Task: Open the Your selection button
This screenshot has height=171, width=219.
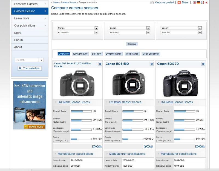Action: click(30, 68)
